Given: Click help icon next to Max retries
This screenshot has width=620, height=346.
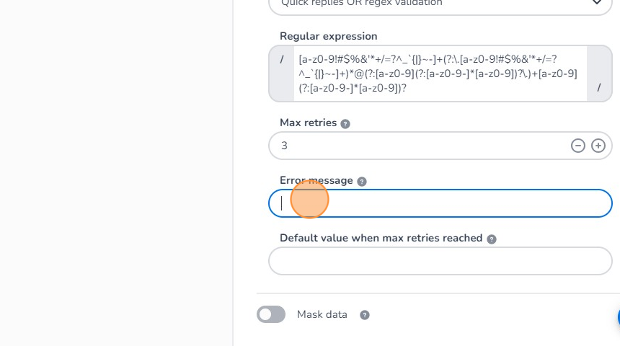Looking at the screenshot, I should click(345, 123).
